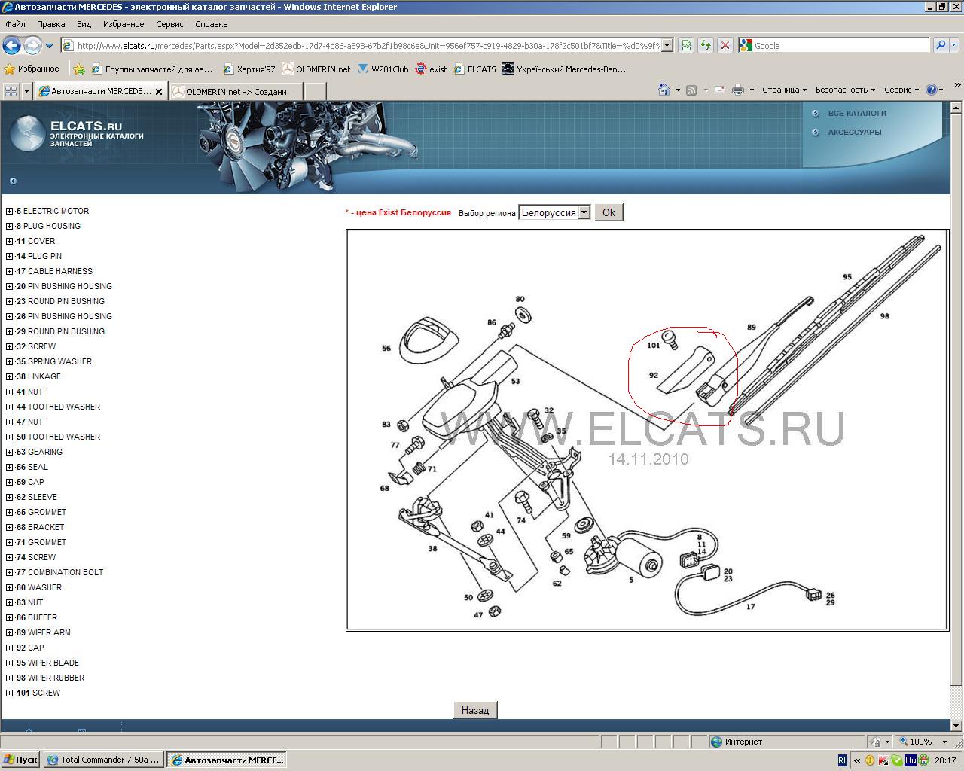Click the Google search box
Image resolution: width=964 pixels, height=771 pixels.
[834, 46]
